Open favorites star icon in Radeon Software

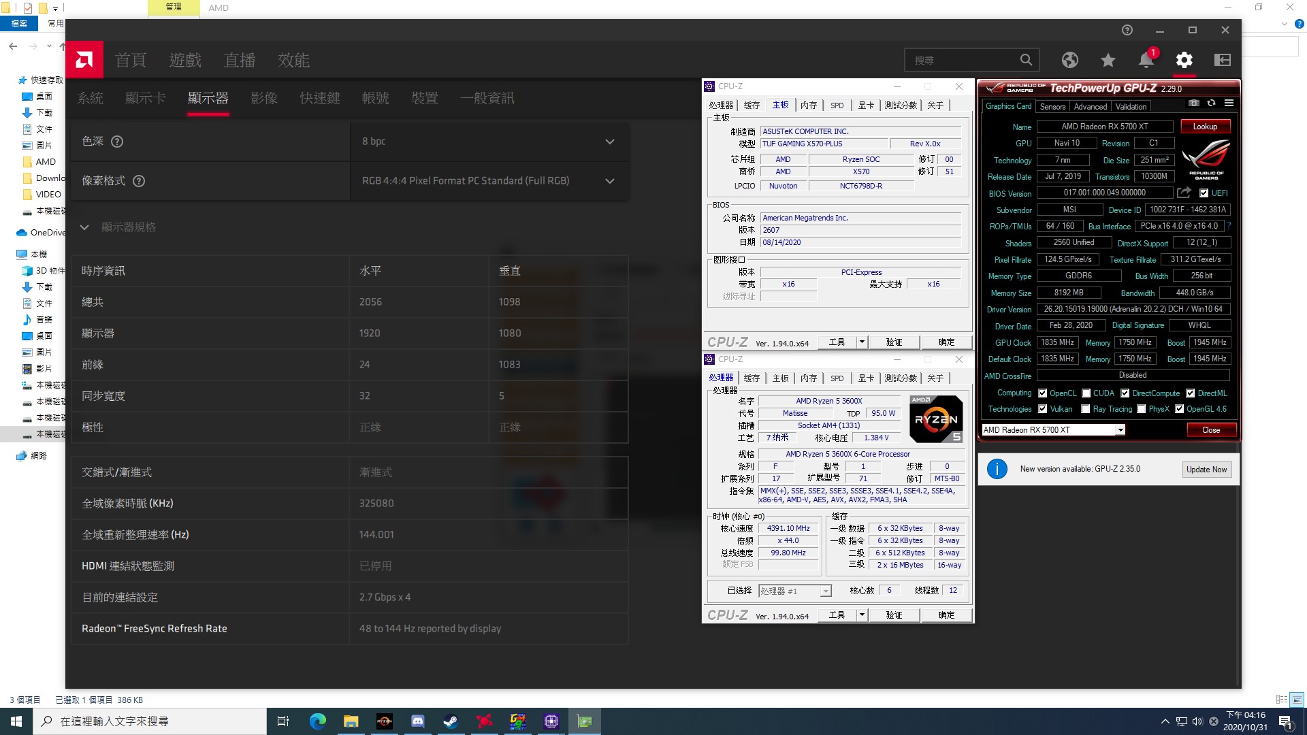tap(1108, 60)
